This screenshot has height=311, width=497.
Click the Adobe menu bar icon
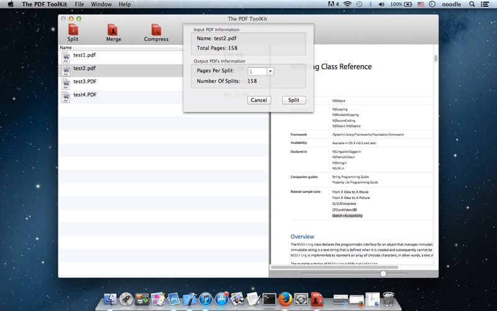pos(333,4)
